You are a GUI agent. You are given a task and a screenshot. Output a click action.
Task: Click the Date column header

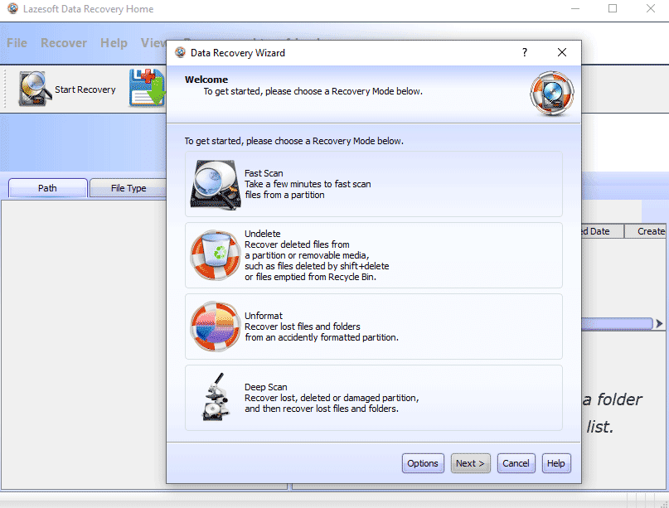click(x=602, y=231)
